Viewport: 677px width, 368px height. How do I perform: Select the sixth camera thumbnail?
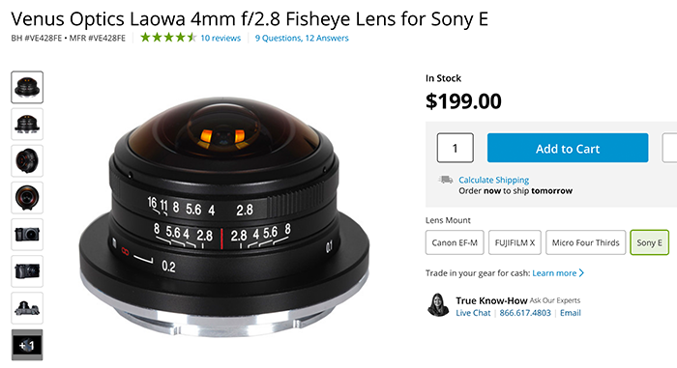(27, 271)
